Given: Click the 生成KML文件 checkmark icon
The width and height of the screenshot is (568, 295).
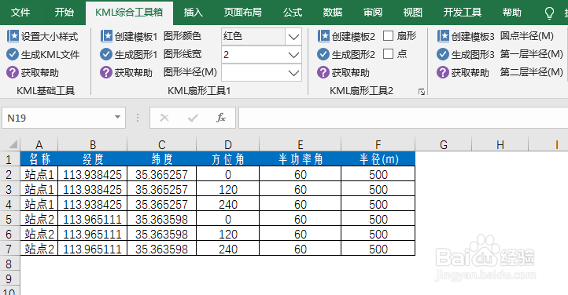Looking at the screenshot, I should 13,54.
